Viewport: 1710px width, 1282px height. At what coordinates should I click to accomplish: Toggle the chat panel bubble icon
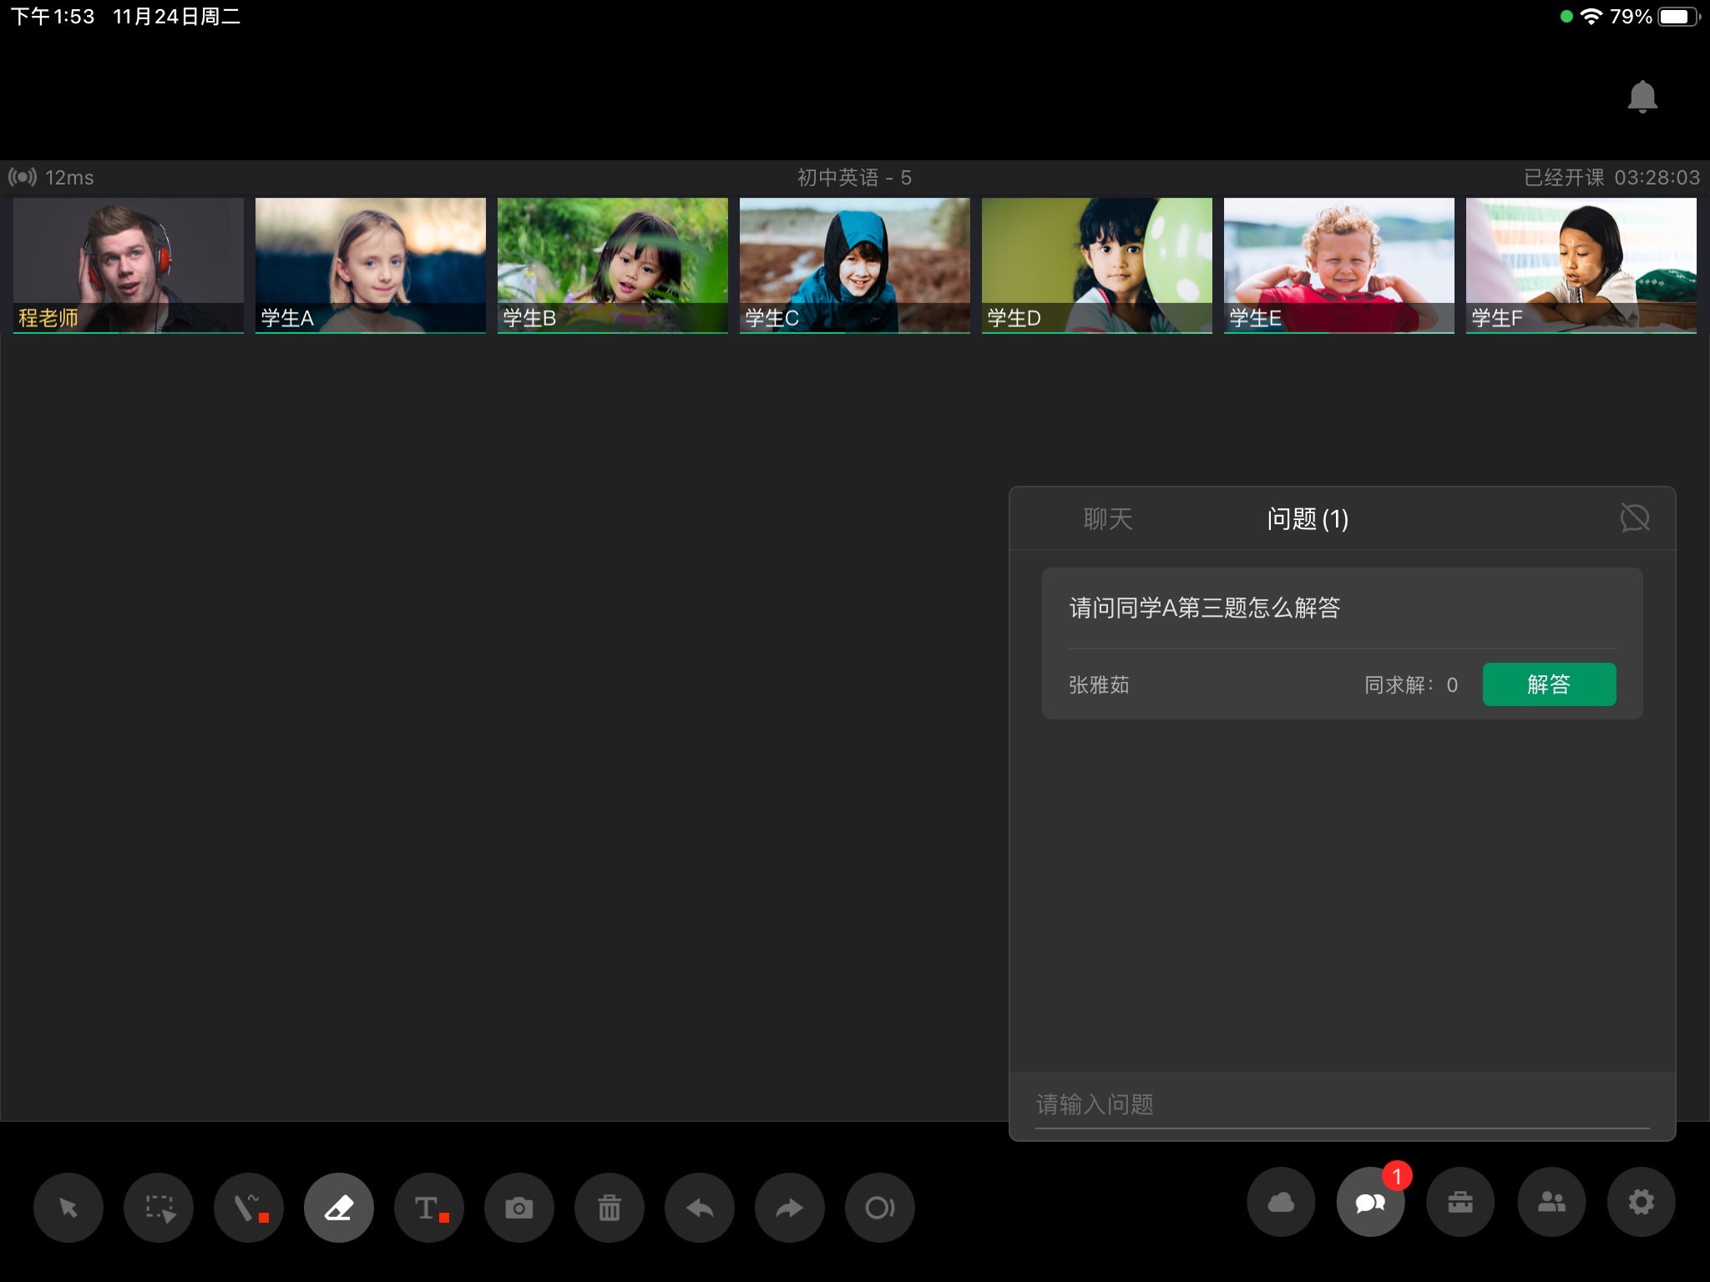(1371, 1202)
